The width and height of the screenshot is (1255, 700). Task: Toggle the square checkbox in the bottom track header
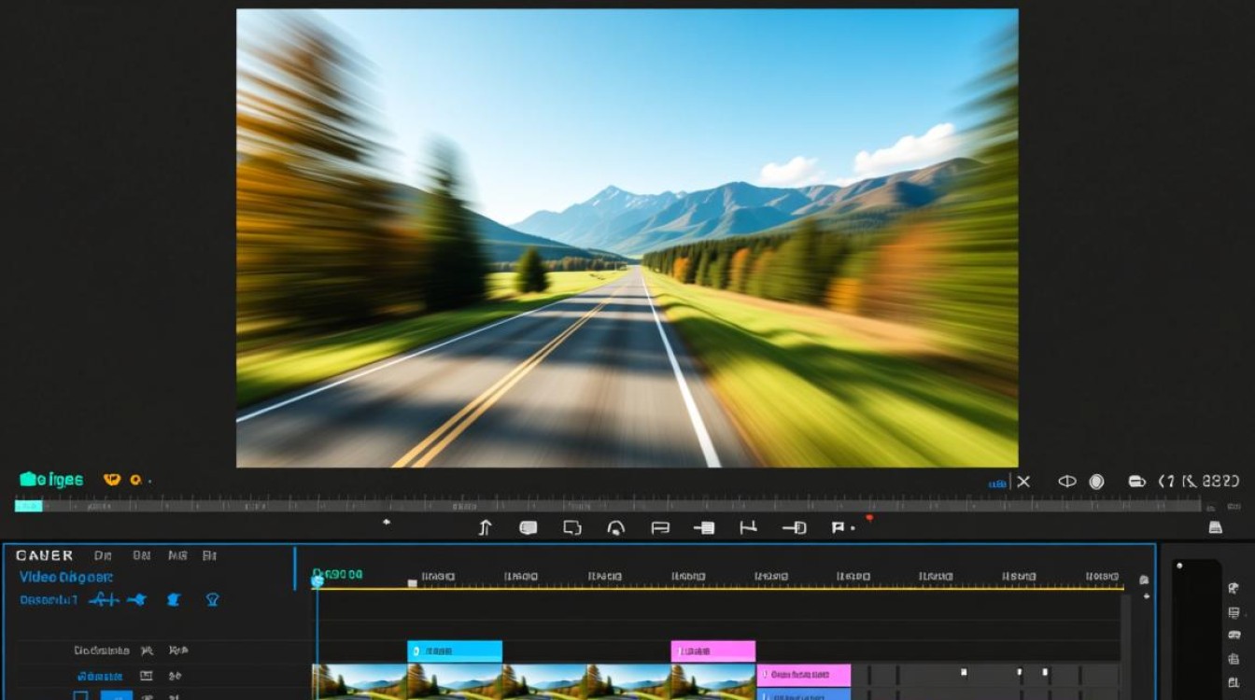(x=81, y=695)
